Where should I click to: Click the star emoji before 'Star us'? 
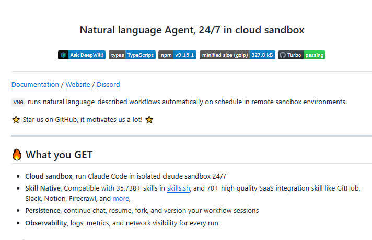pos(16,120)
